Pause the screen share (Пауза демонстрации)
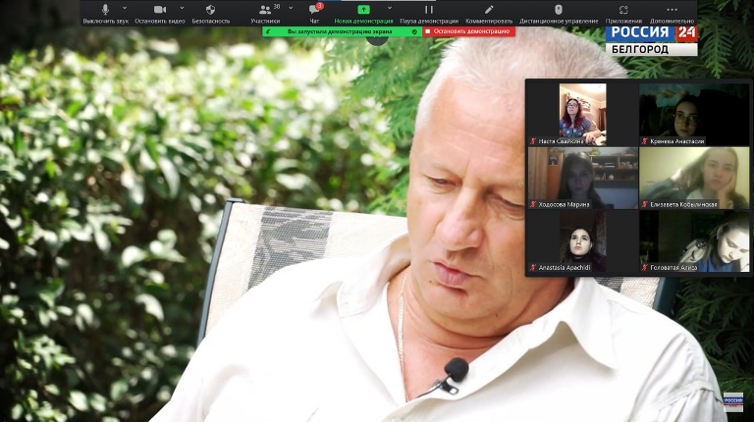 click(x=429, y=10)
